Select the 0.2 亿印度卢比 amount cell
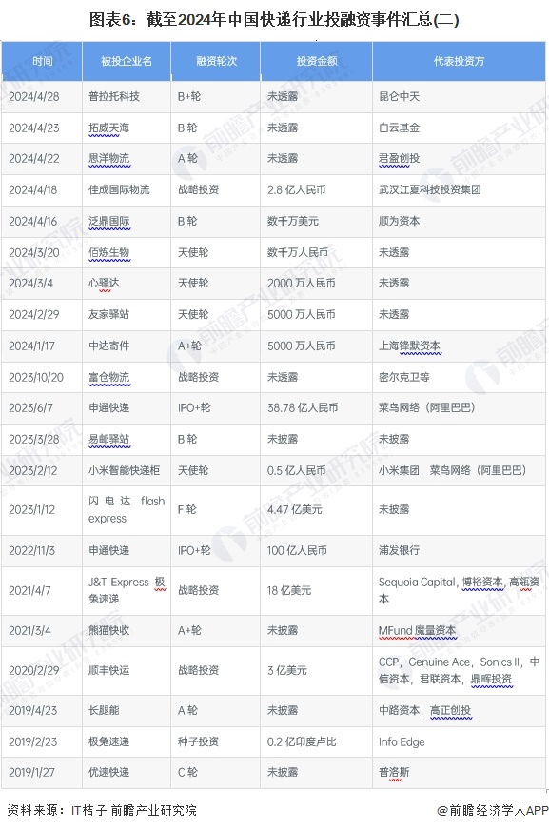Screen dimensions: 549x830 [316, 742]
